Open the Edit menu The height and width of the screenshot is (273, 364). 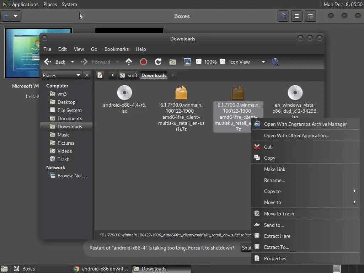click(x=63, y=49)
